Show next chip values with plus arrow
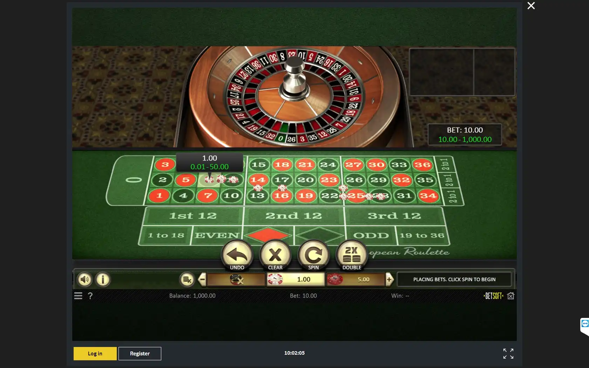Viewport: 589px width, 368px height. 389,279
